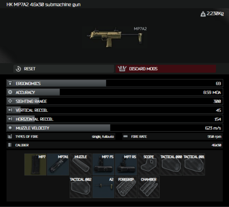The image size is (229, 207).
Task: Select the MP7 magazine slot
Action: (x=35, y=165)
